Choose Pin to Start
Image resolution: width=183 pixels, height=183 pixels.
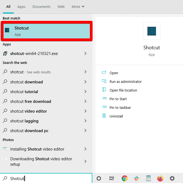118,99
